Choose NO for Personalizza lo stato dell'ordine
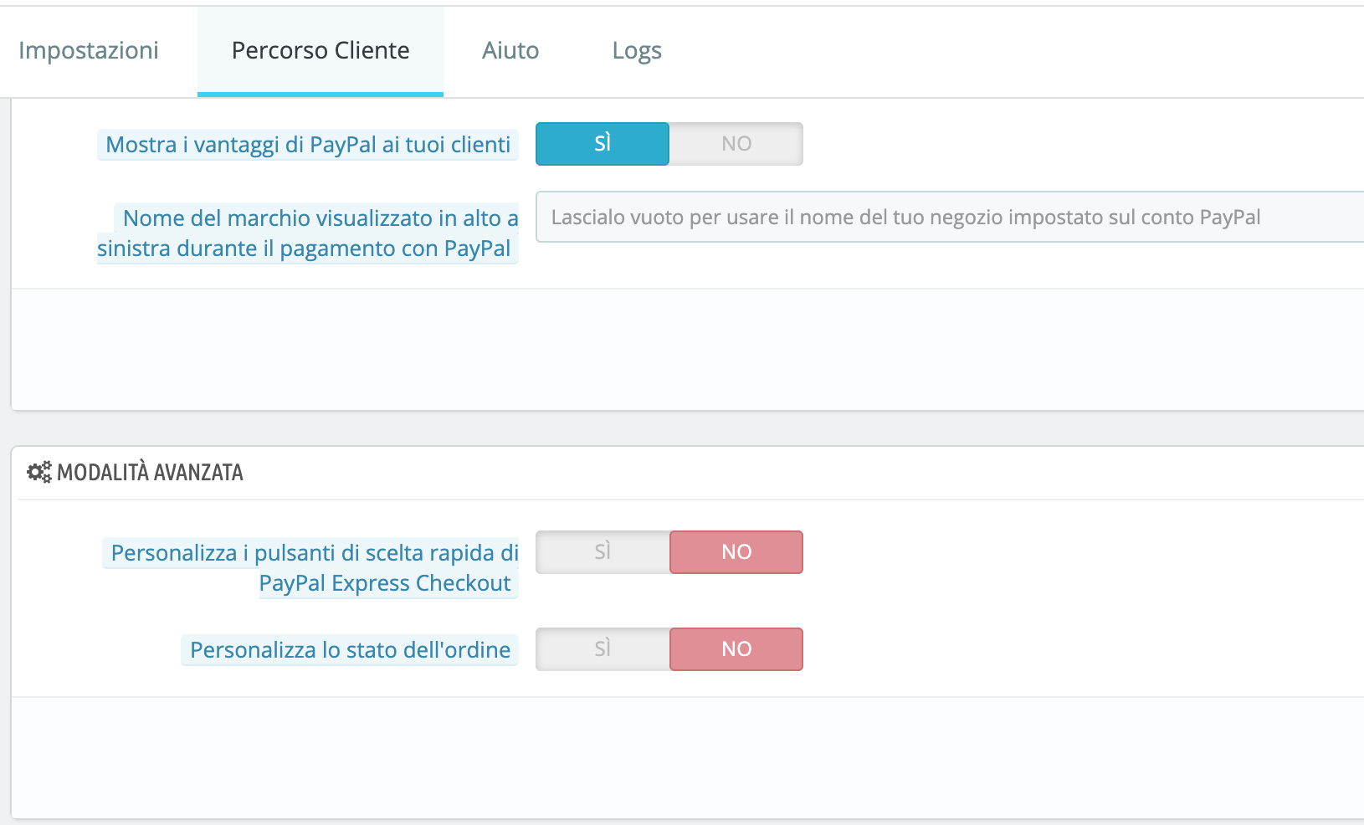1364x825 pixels. (736, 649)
